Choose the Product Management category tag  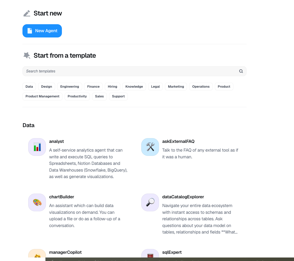pyautogui.click(x=42, y=96)
